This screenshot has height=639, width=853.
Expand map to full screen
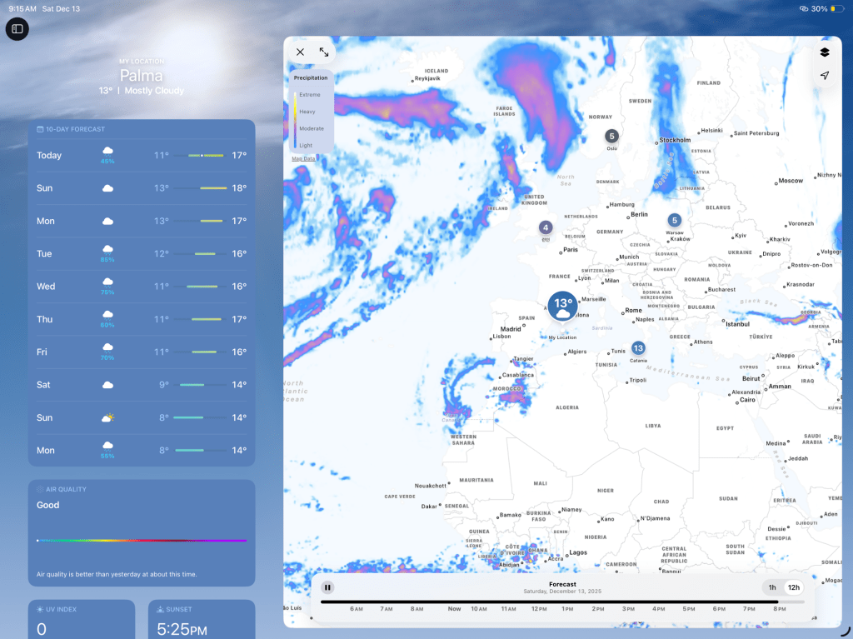click(x=324, y=52)
